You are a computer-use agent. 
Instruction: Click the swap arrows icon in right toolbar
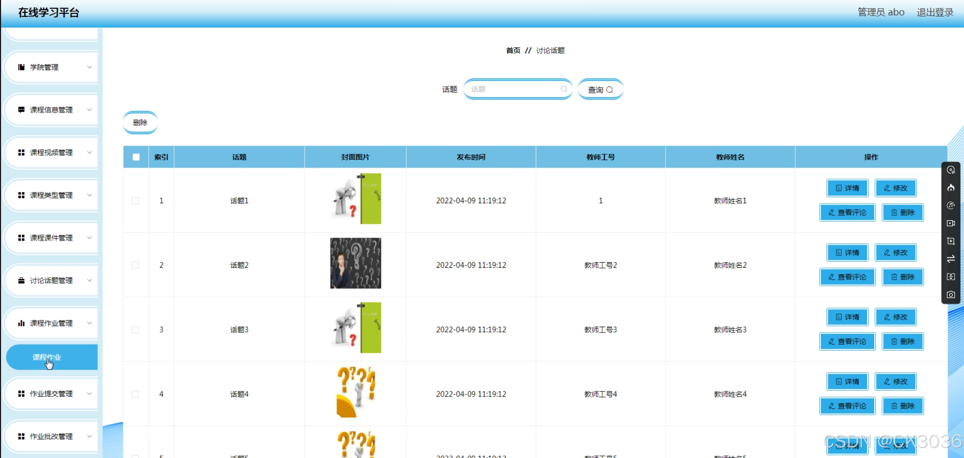950,259
